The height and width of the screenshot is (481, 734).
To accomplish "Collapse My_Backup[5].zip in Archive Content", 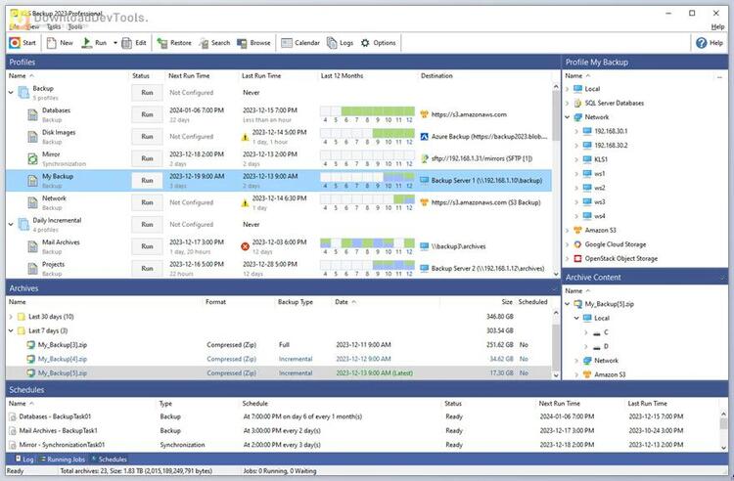I will click(568, 304).
